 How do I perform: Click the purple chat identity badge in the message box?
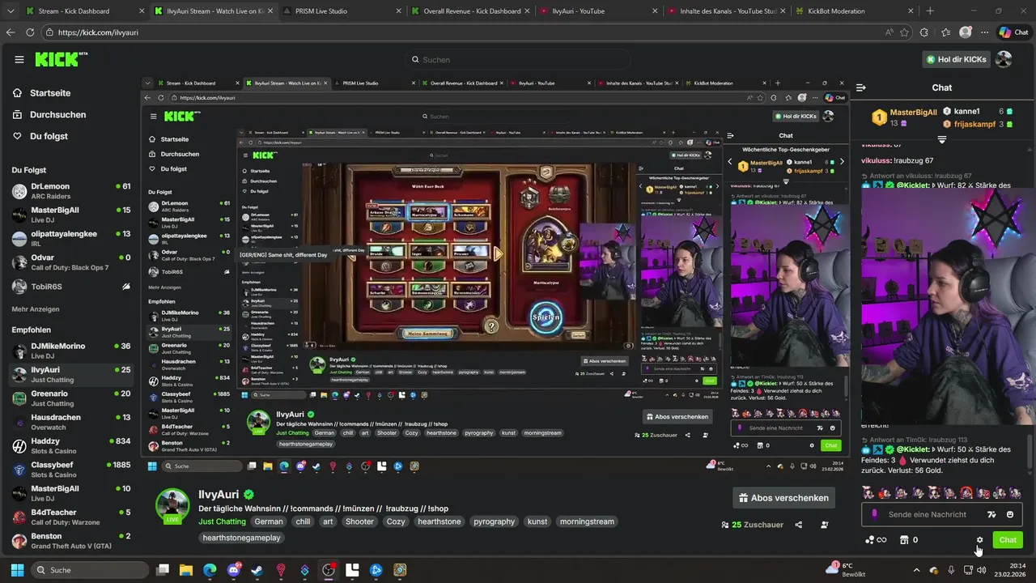[874, 514]
